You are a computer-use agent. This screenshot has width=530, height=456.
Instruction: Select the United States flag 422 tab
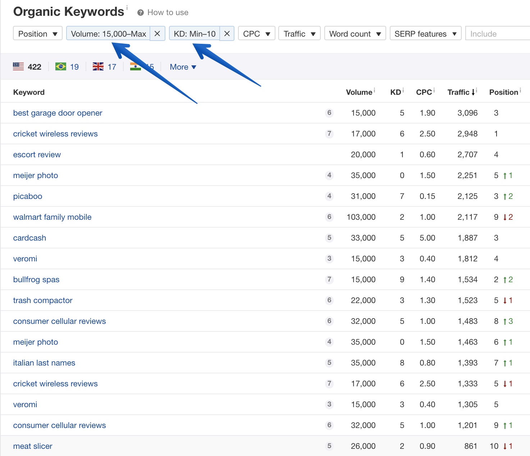27,67
